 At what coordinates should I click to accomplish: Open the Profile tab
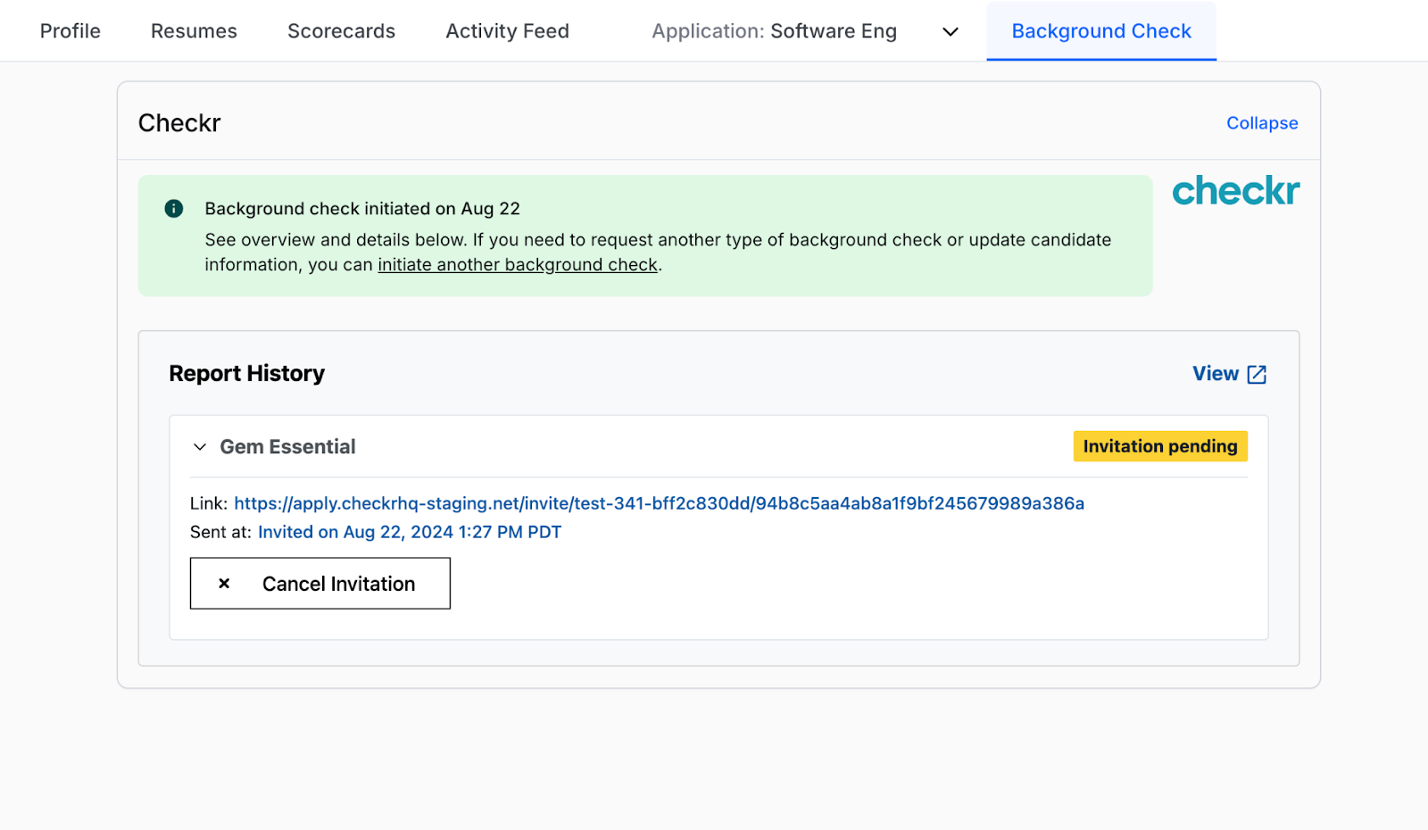click(x=71, y=31)
